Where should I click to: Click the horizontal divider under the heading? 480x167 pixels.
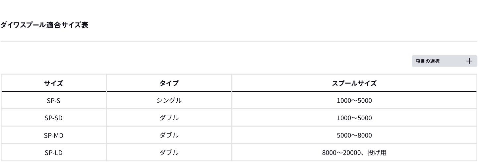click(x=239, y=41)
